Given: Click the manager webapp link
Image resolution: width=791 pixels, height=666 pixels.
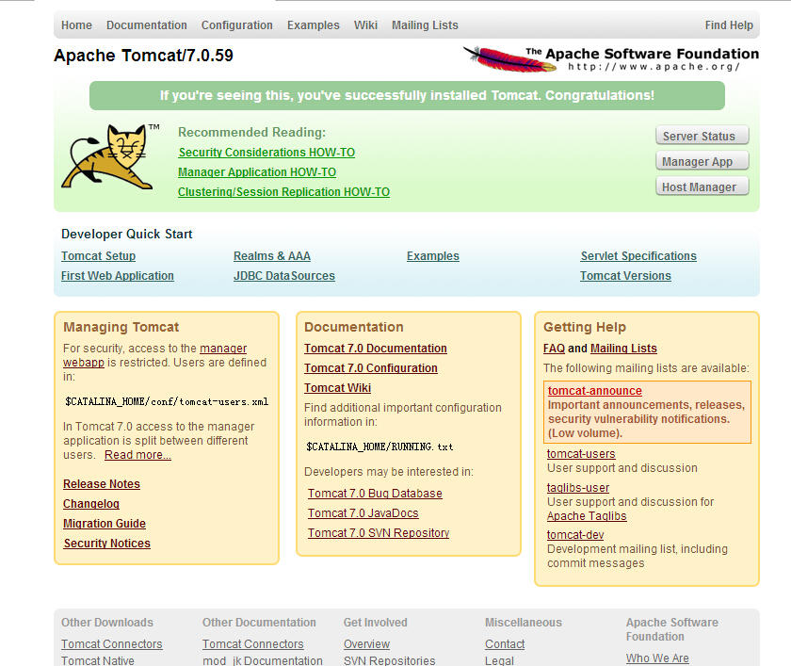Looking at the screenshot, I should (x=223, y=349).
